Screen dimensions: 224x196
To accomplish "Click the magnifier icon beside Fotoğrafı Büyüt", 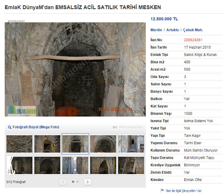I will click(10, 127).
